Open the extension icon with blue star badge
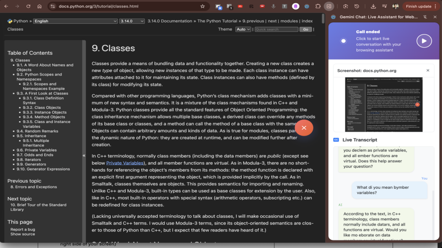The height and width of the screenshot is (248, 442). (x=219, y=7)
